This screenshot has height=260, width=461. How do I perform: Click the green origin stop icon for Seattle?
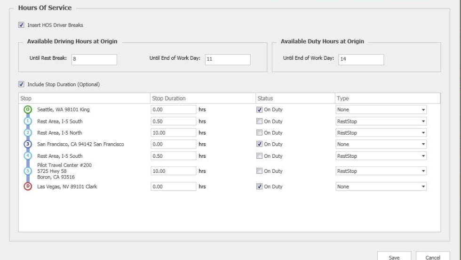pyautogui.click(x=27, y=110)
